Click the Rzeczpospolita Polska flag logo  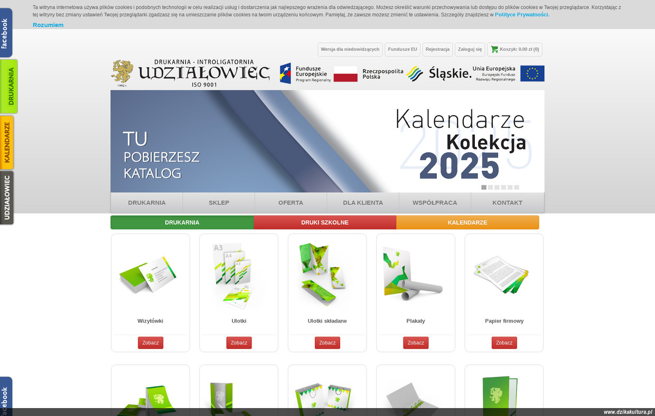368,73
